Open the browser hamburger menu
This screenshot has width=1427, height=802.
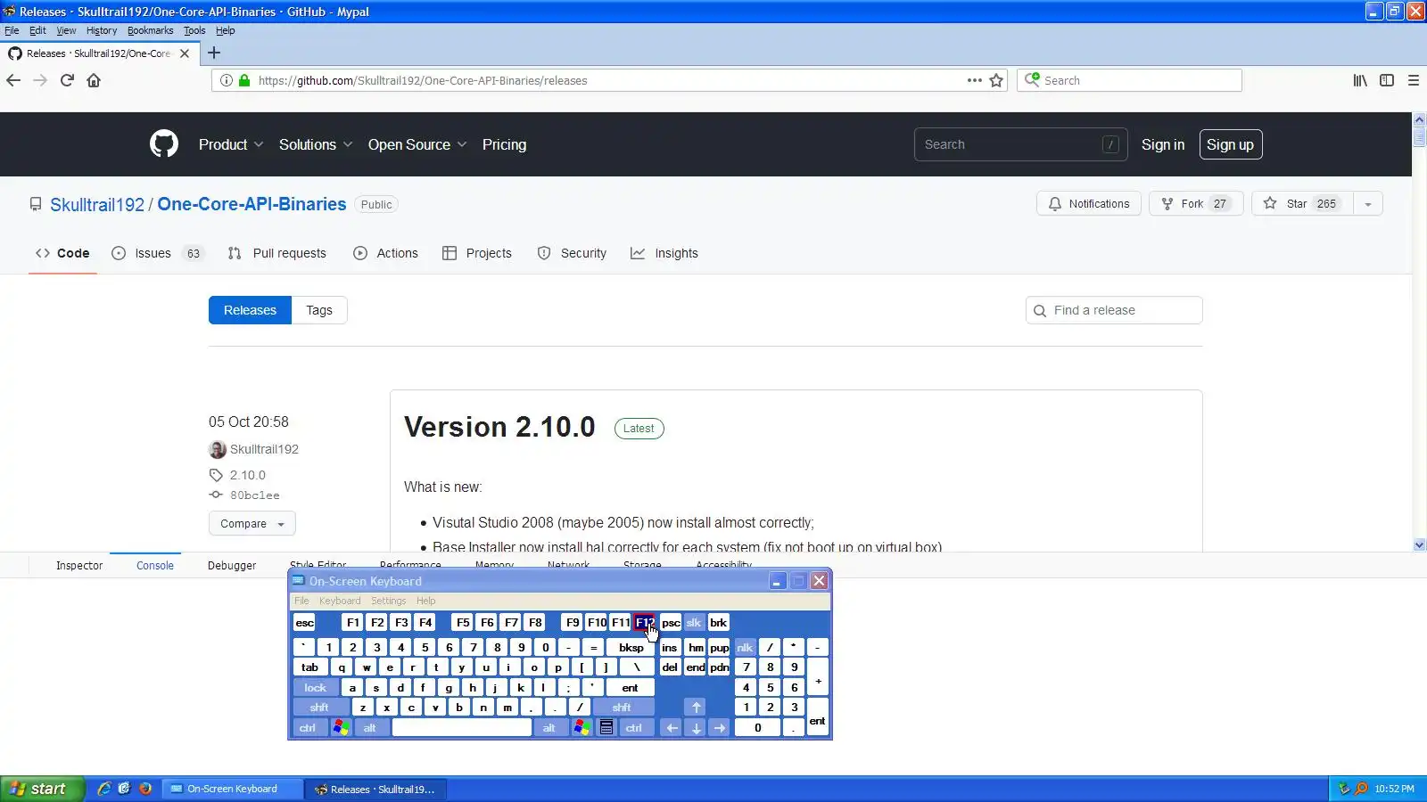(x=1414, y=80)
